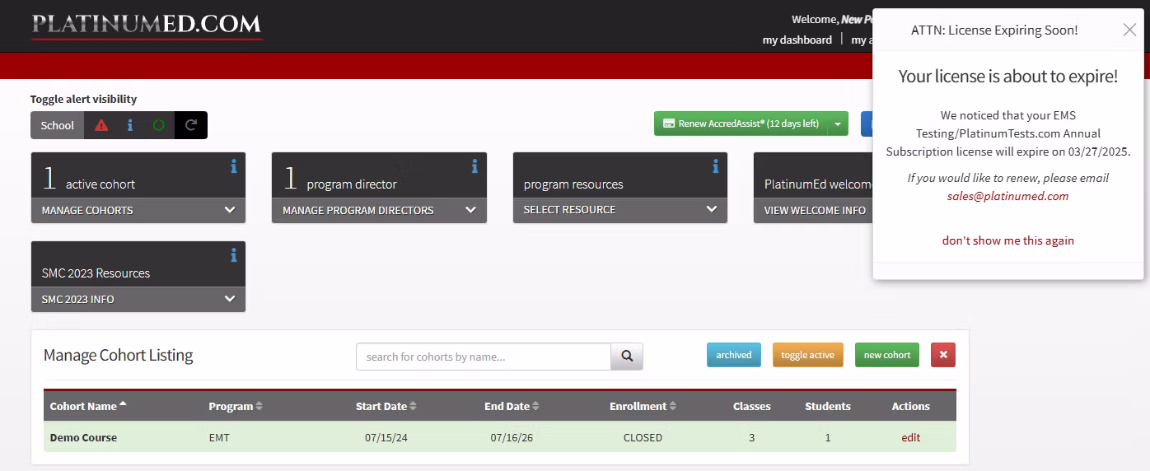Open the Renew AccredAssist dropdown arrow
The image size is (1150, 471).
[x=838, y=124]
